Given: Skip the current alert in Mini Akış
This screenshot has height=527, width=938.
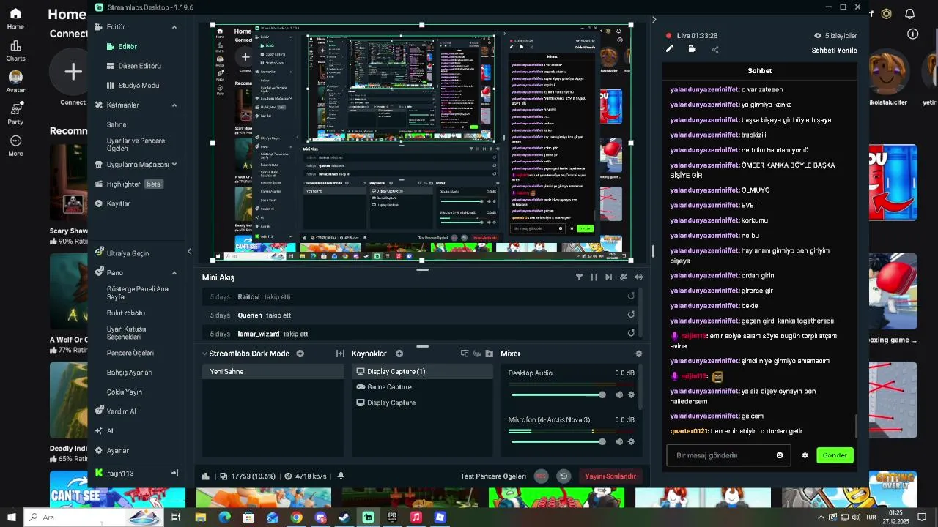Looking at the screenshot, I should tap(608, 277).
